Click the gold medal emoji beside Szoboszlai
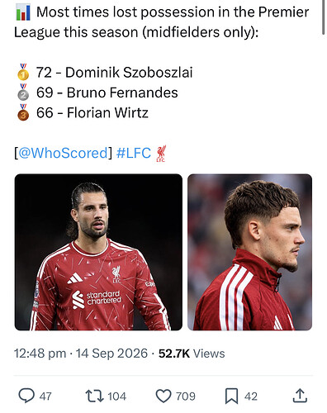Image resolution: width=327 pixels, height=413 pixels. click(x=23, y=72)
